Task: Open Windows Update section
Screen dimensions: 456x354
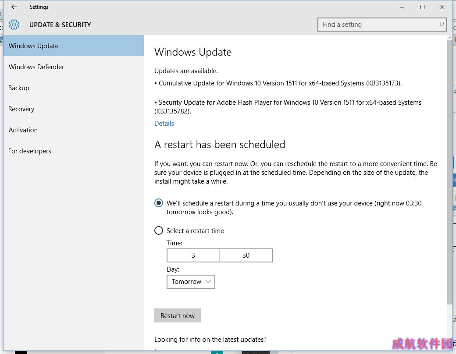Action: (x=74, y=46)
